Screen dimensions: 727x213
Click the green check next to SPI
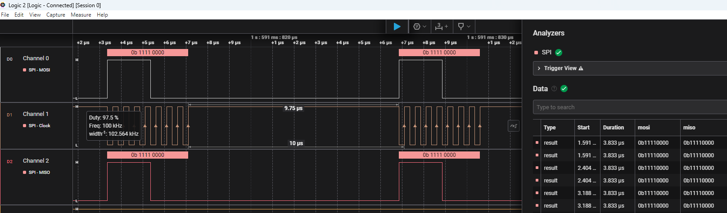tap(559, 53)
